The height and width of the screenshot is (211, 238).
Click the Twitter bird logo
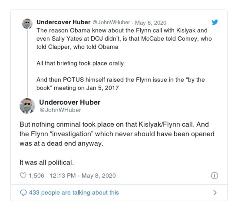[x=214, y=22]
